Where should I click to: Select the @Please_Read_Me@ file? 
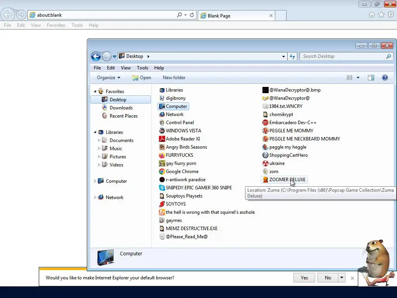tap(183, 237)
